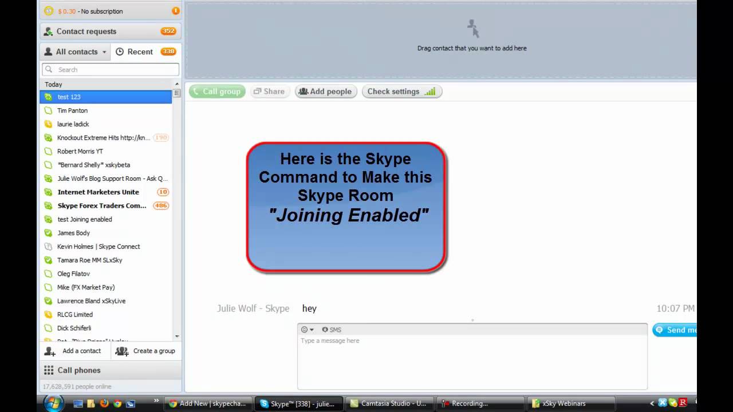The image size is (733, 412).
Task: Click the orange credit alert icon
Action: click(x=176, y=11)
